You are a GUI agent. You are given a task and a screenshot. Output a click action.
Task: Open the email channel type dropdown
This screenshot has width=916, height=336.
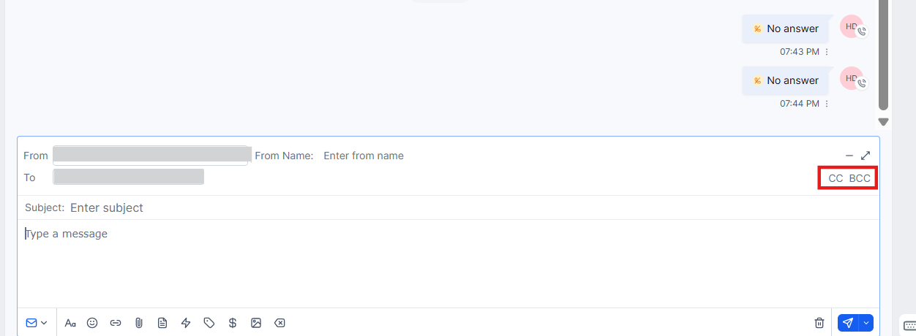tap(37, 323)
